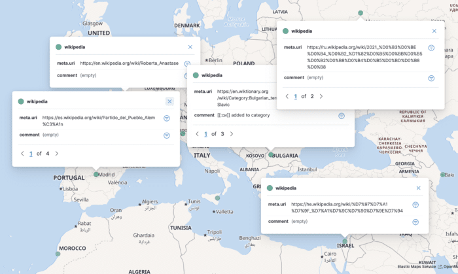Filter by empty comment in Madrid tooltip
This screenshot has width=458, height=274.
[166, 135]
